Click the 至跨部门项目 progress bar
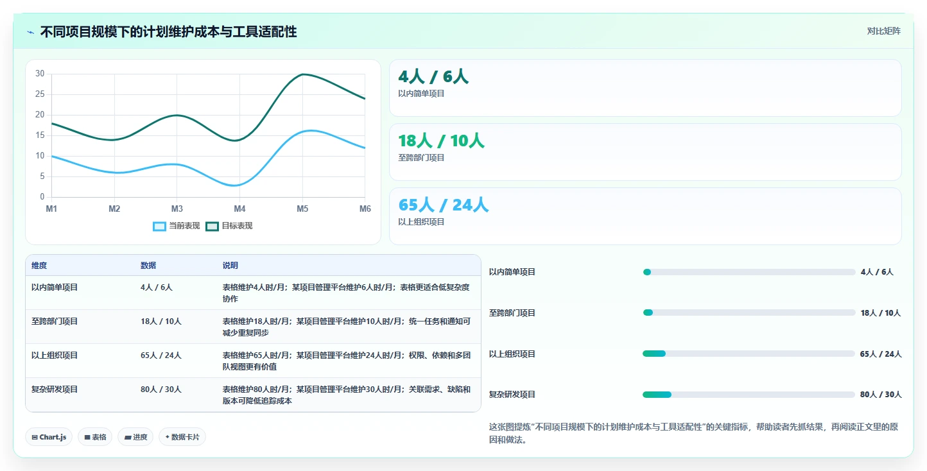This screenshot has width=927, height=471. [749, 313]
